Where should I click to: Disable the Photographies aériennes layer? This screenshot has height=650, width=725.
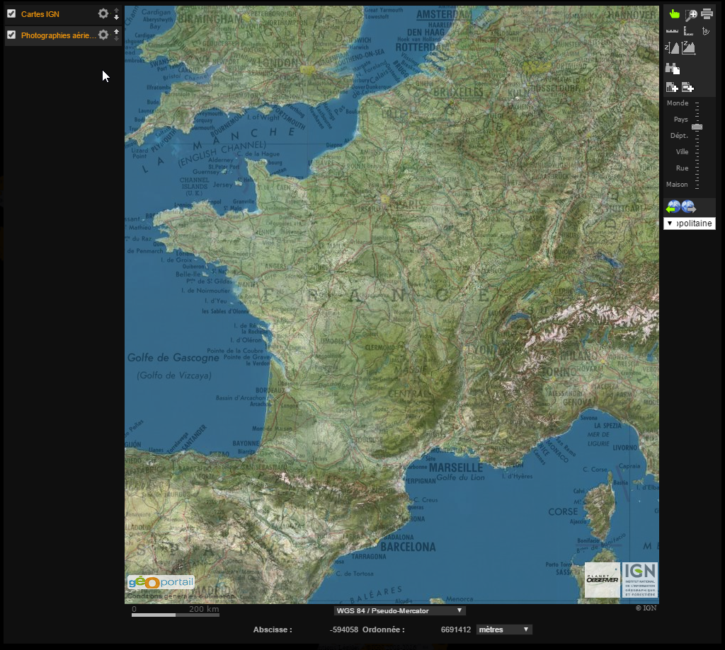11,35
